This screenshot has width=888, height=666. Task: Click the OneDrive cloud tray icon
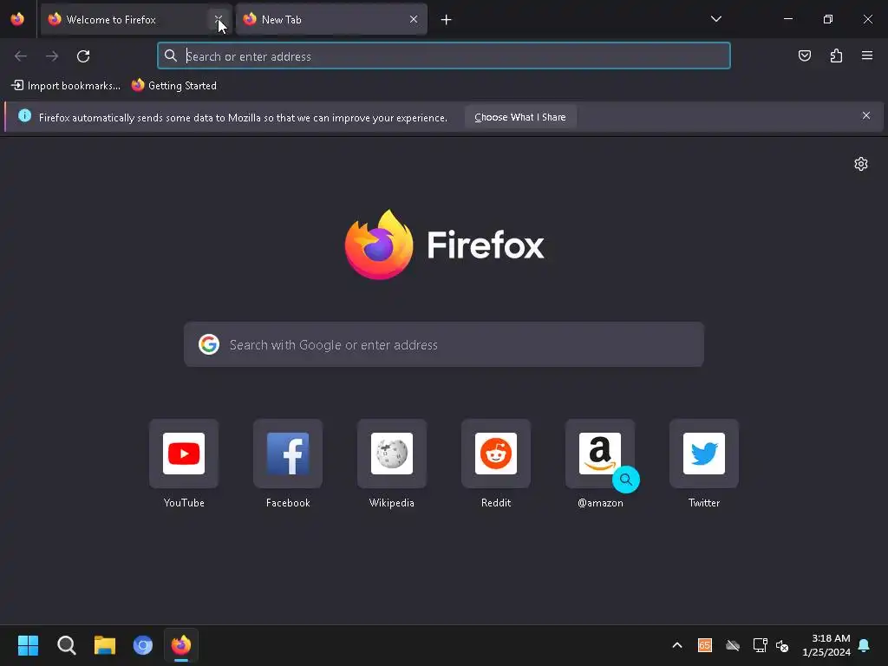733,645
